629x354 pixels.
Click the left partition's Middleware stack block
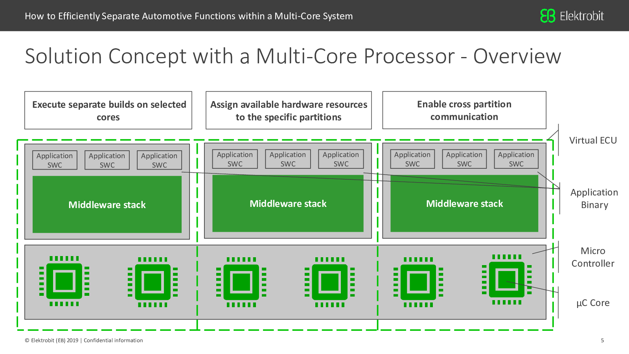(107, 205)
